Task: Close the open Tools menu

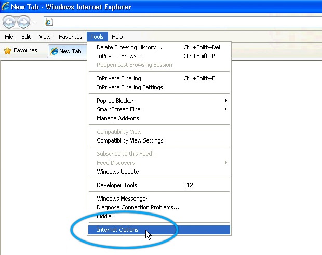Action: pyautogui.click(x=97, y=37)
